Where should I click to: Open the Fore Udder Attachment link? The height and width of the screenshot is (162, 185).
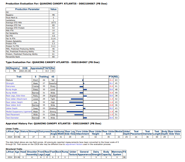[x=16, y=99]
